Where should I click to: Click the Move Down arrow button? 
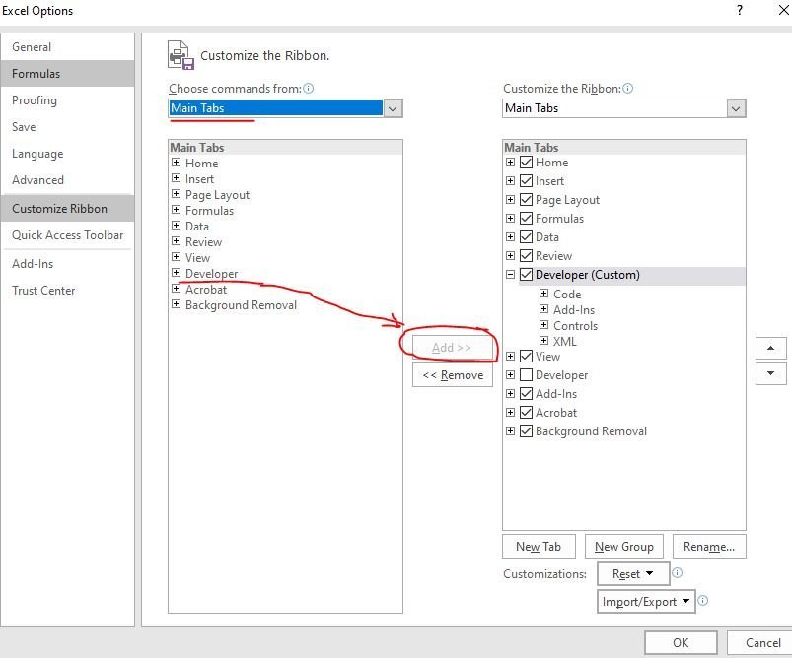tap(770, 374)
